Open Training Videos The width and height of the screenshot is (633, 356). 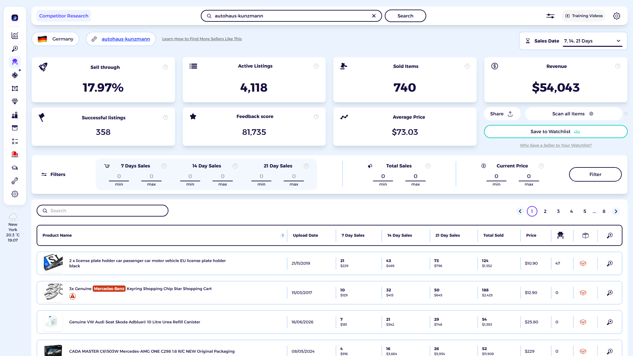(584, 16)
